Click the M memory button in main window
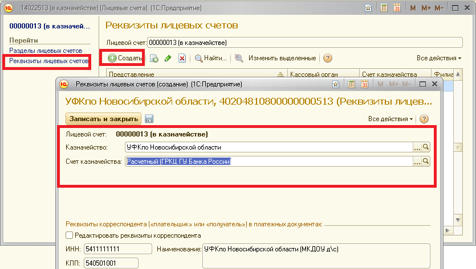476x269 pixels. 413,8
